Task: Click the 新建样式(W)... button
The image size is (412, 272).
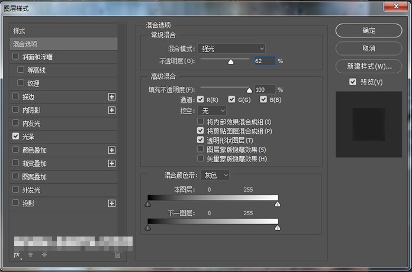Action: pos(369,66)
